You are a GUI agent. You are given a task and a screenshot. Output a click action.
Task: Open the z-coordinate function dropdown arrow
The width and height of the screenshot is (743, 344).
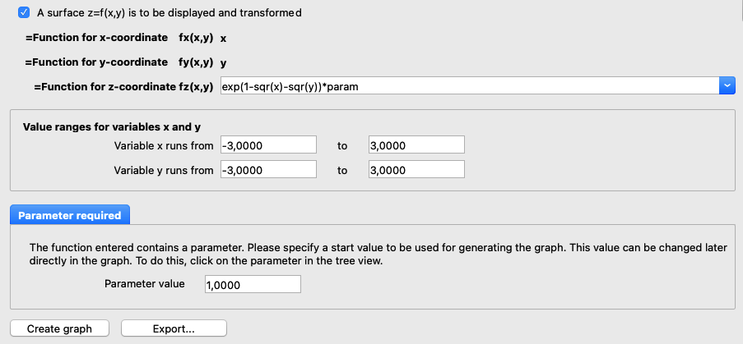(727, 85)
